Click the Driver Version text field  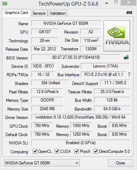coord(81,117)
